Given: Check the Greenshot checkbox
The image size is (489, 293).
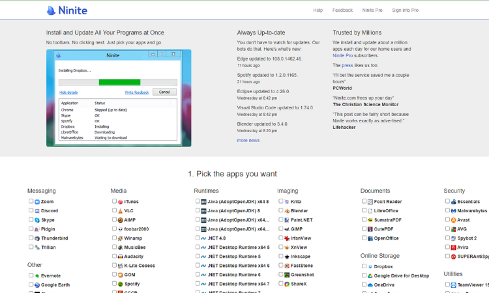Looking at the screenshot, I should pos(280,275).
